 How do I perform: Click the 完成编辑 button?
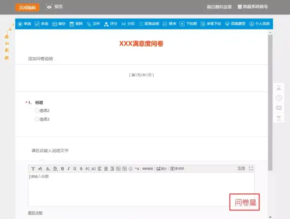click(x=27, y=8)
